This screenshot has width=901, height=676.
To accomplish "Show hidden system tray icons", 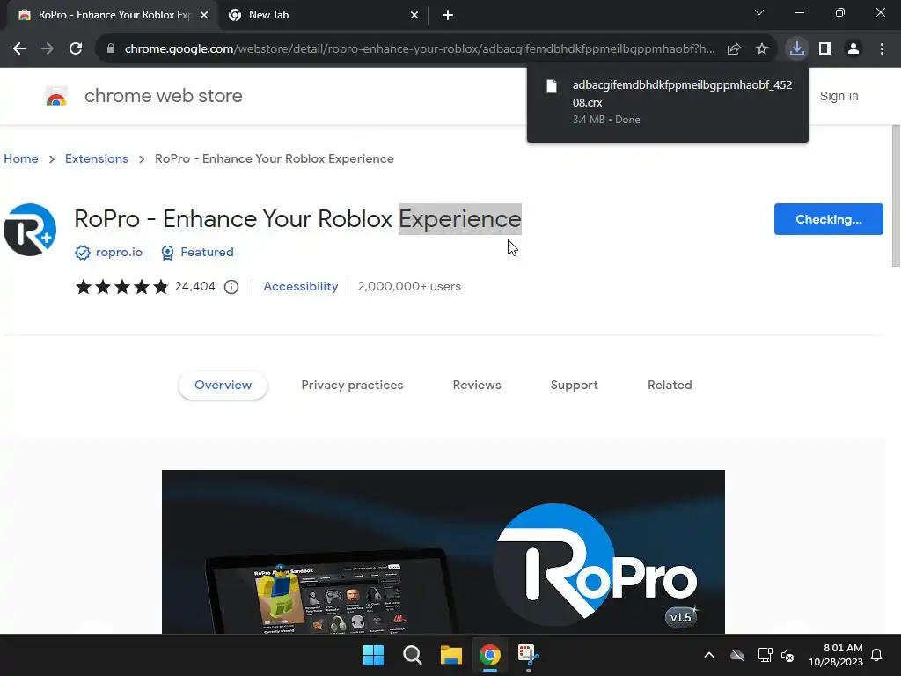I will coord(709,655).
